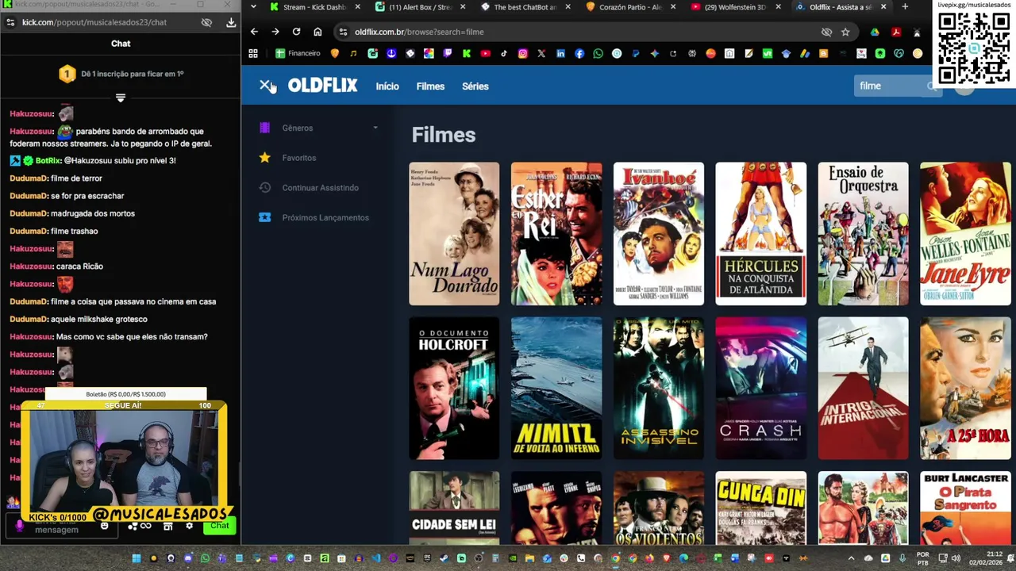
Task: Open the YouTube bookmark icon
Action: point(485,53)
